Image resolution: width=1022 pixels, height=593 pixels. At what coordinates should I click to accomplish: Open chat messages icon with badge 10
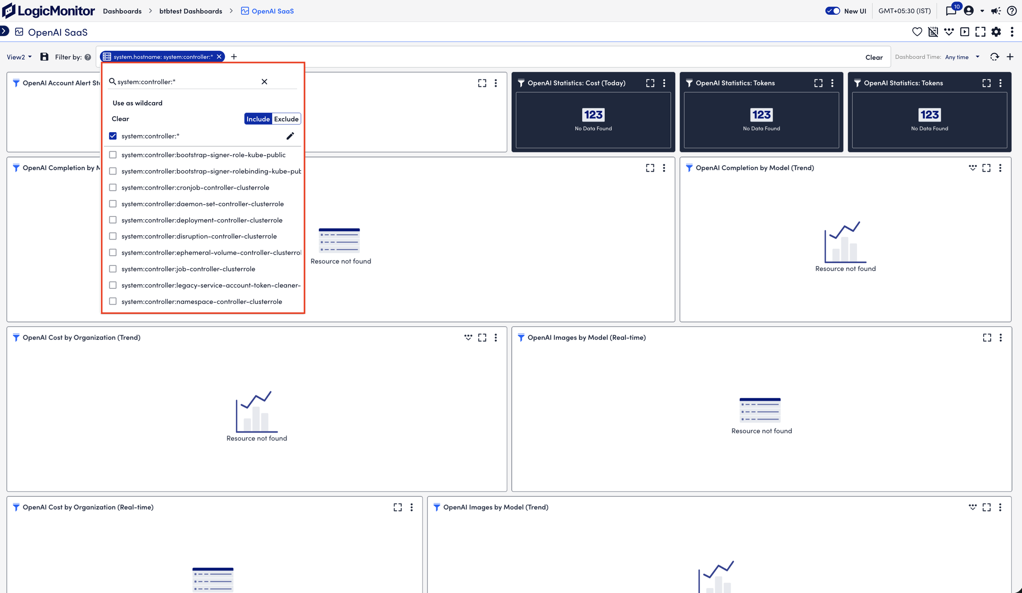951,10
